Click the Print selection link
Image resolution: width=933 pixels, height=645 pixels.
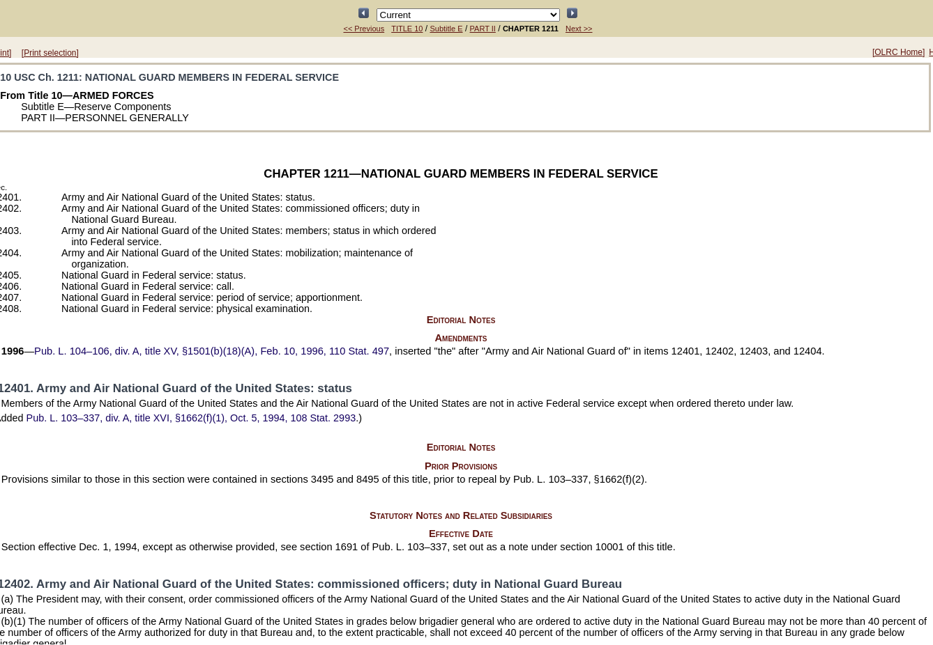[x=50, y=53]
